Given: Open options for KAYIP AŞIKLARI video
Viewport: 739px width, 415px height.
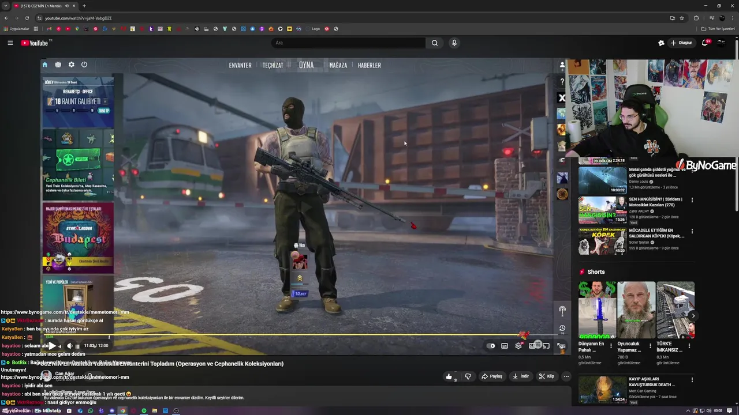Looking at the screenshot, I should coord(692,380).
